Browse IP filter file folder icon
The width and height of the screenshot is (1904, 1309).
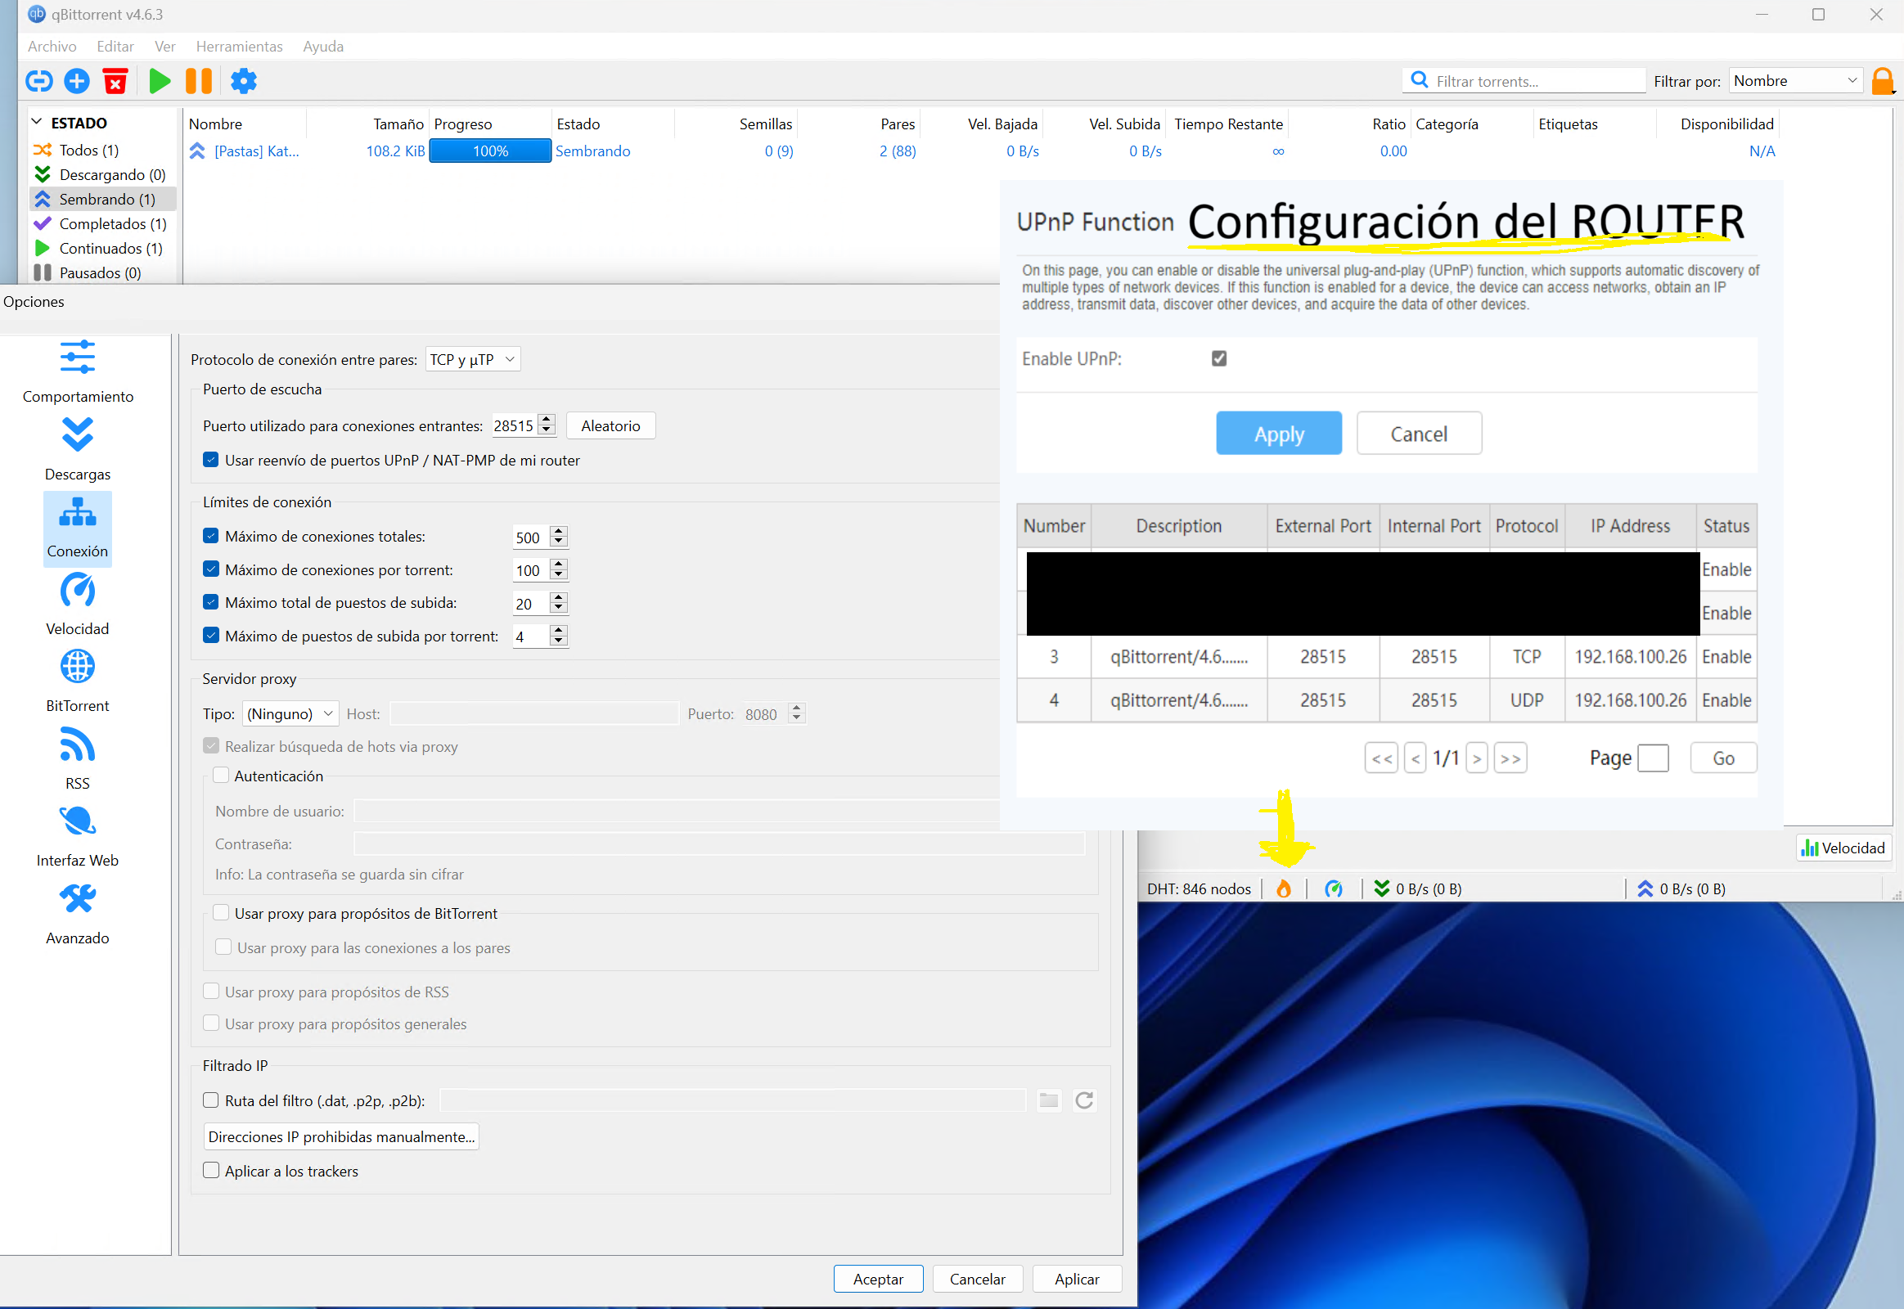(1048, 1100)
